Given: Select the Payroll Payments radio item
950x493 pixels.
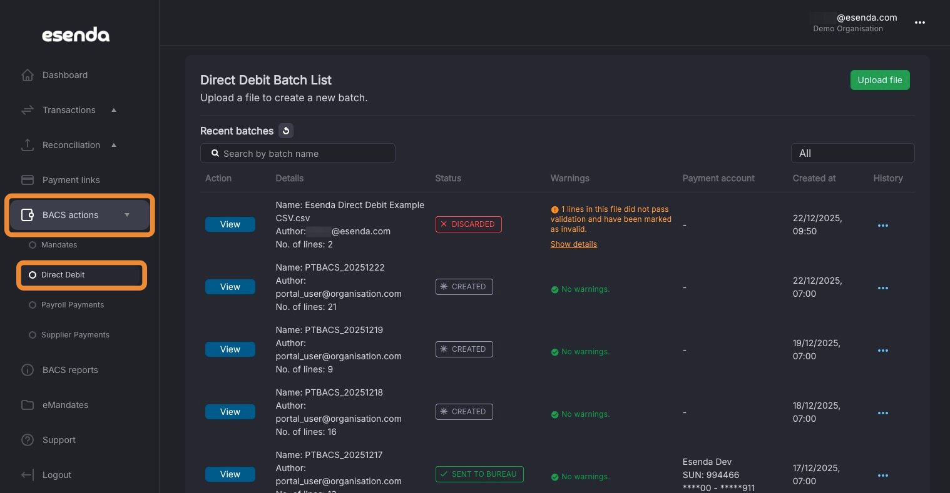Looking at the screenshot, I should (x=33, y=305).
